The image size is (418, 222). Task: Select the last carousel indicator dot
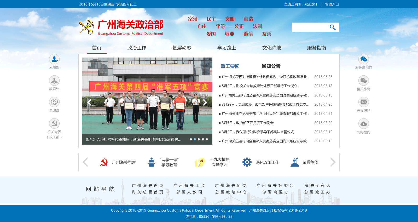pyautogui.click(x=207, y=139)
